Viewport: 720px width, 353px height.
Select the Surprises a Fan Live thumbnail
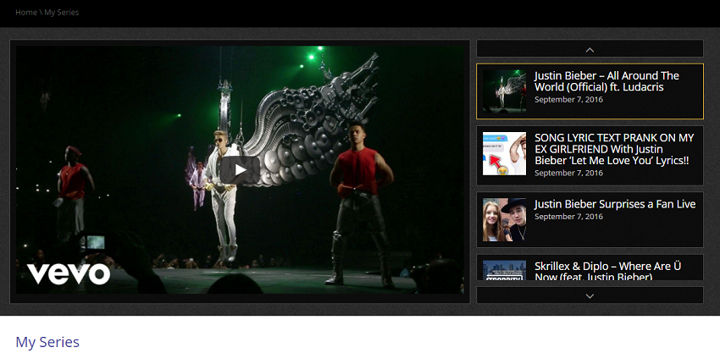click(504, 219)
